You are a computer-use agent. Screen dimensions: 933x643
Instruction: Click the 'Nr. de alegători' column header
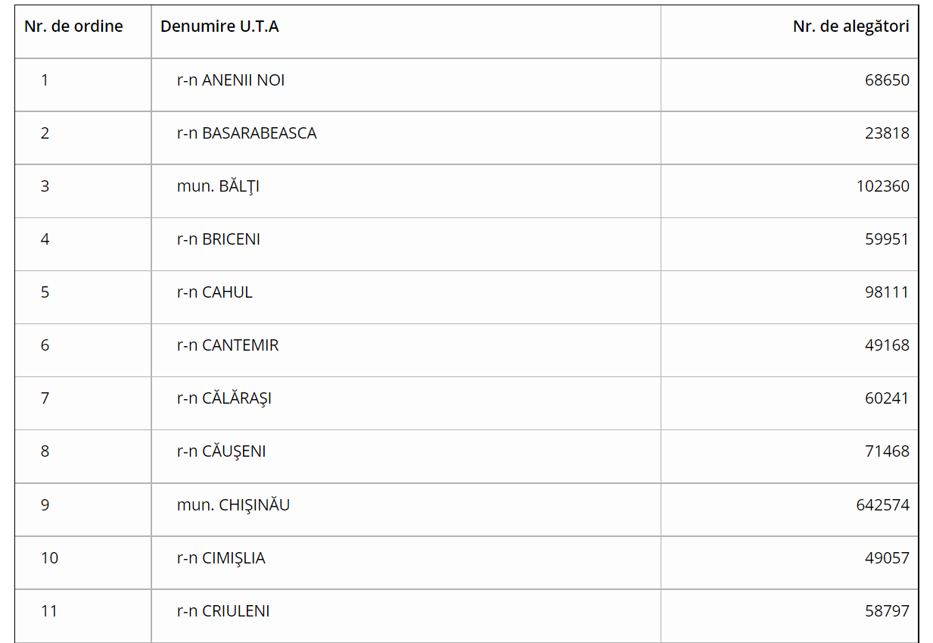coord(851,27)
